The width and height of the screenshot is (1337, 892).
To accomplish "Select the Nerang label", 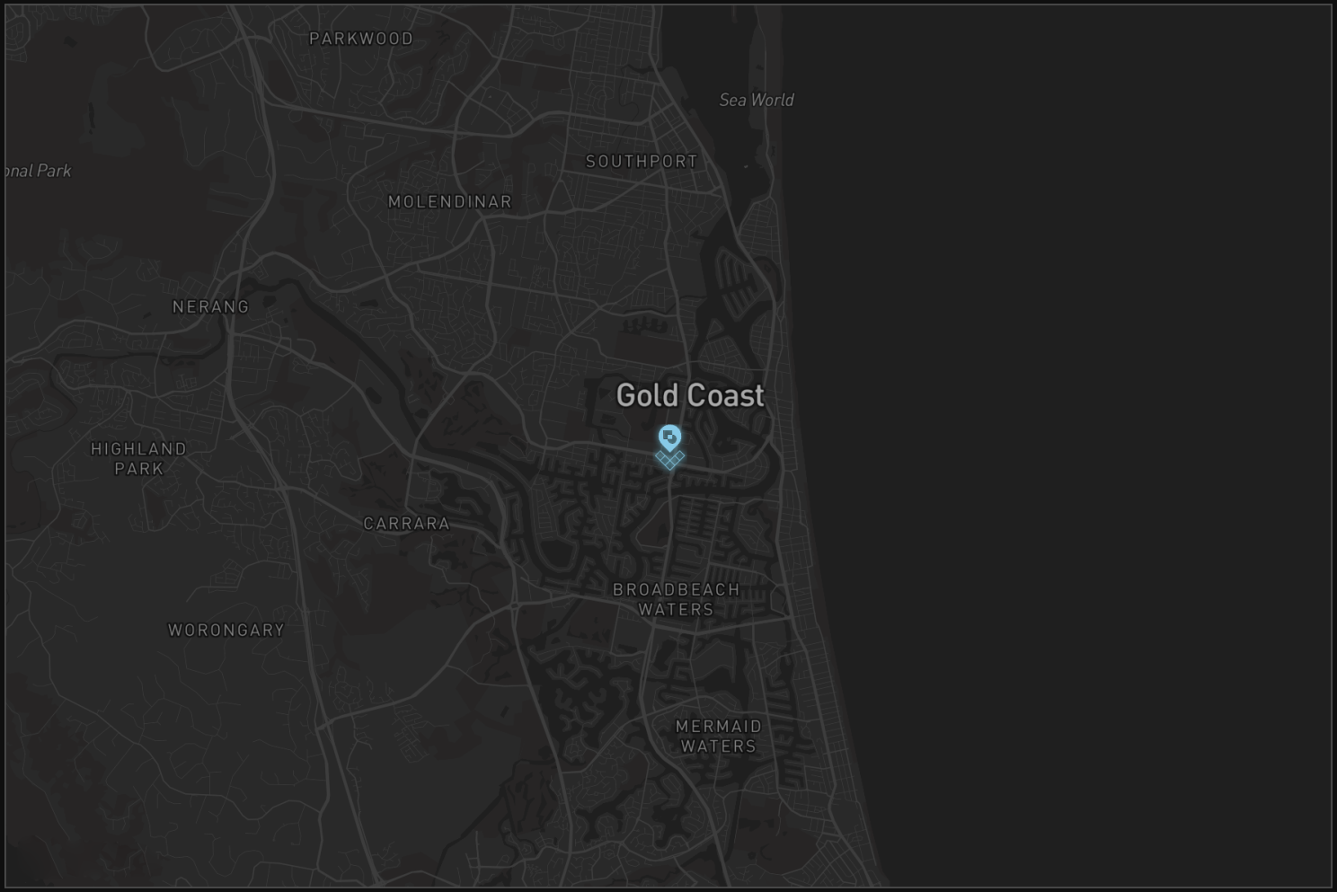I will tap(211, 307).
